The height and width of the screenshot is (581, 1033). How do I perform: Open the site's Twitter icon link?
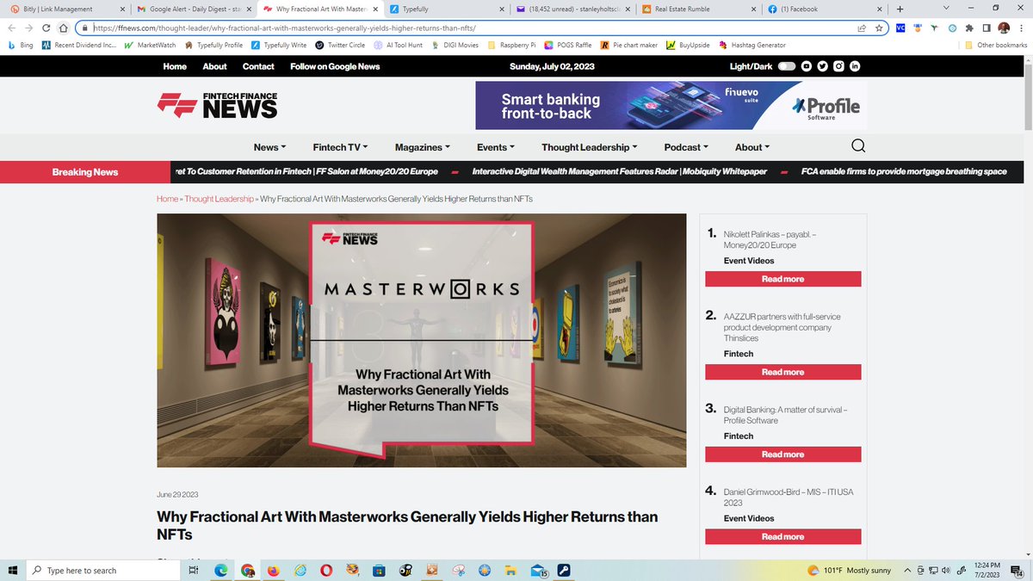pyautogui.click(x=822, y=66)
